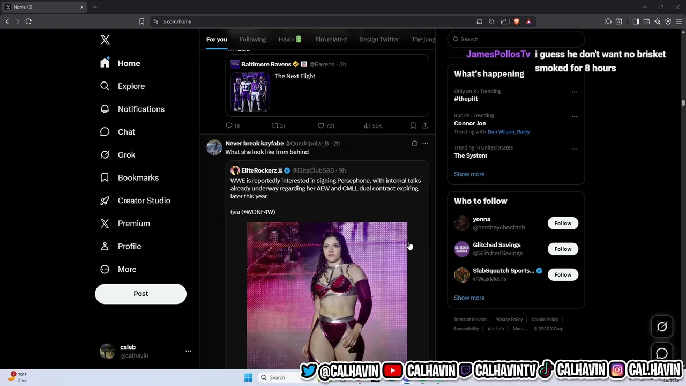Switch to the Havin tab

[x=290, y=39]
